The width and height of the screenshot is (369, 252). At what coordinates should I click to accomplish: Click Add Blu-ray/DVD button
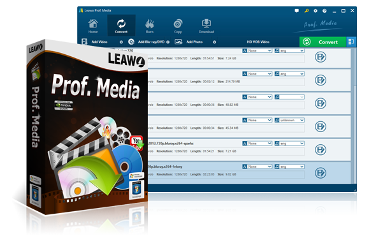tap(146, 42)
